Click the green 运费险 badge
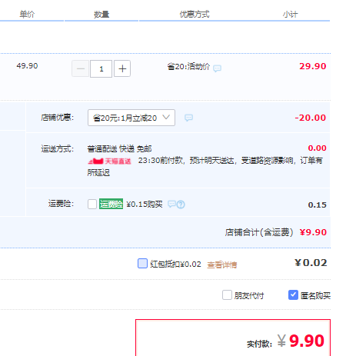Screen dimensions: 346x356 tap(111, 204)
